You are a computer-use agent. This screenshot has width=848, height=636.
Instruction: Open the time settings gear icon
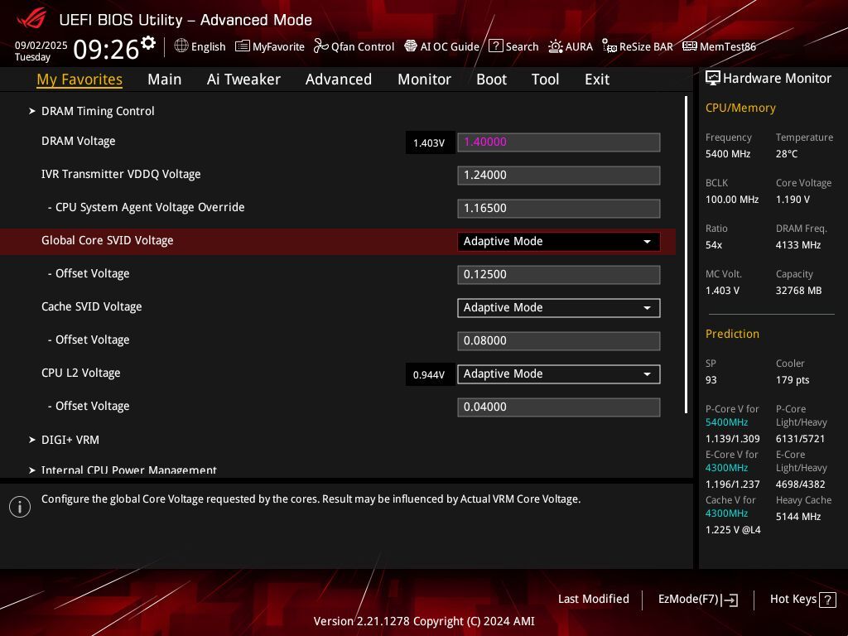[148, 42]
